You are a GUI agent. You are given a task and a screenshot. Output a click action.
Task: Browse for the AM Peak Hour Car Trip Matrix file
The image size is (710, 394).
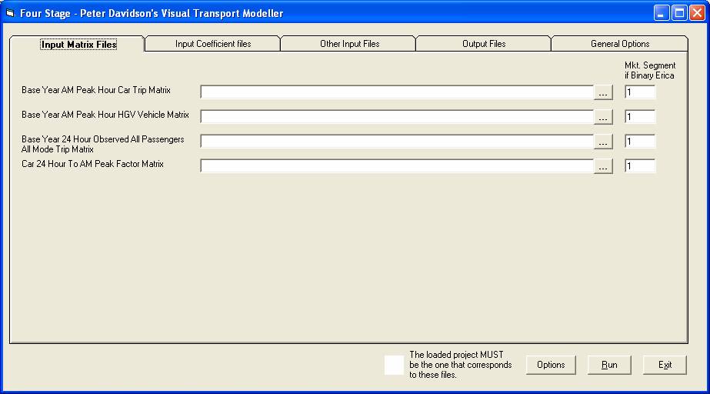pos(603,92)
